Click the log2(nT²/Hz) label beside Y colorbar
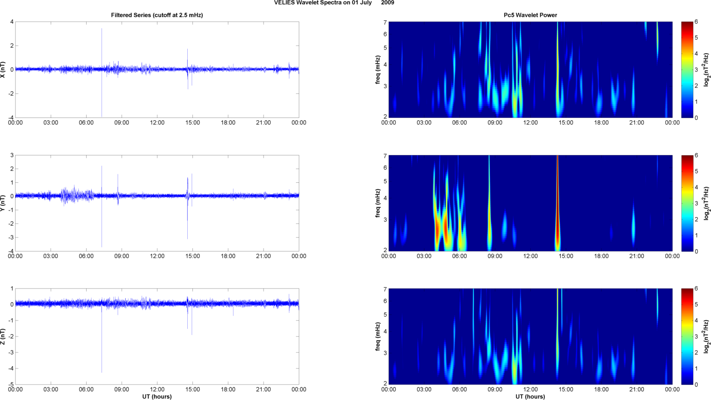 pos(706,203)
